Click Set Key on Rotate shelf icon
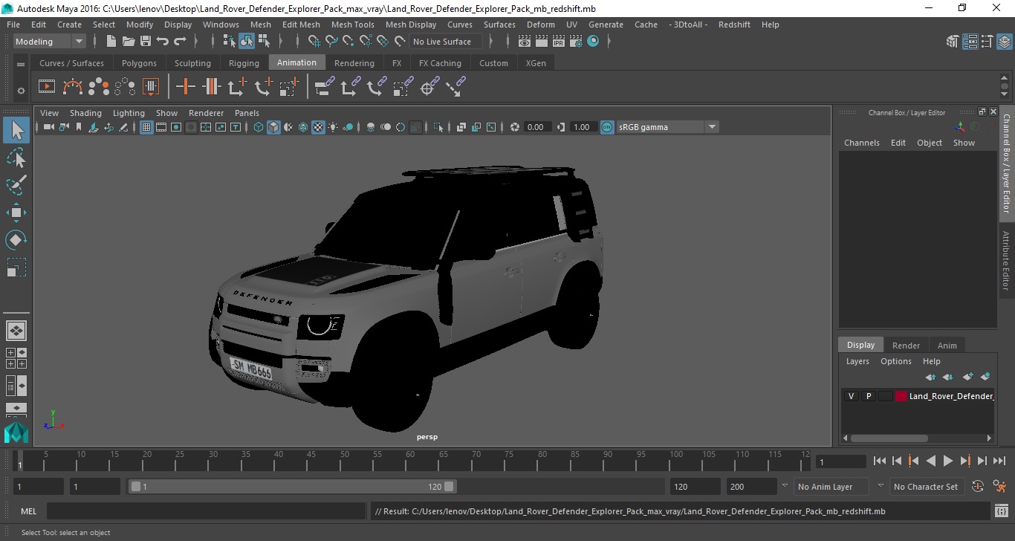 263,87
